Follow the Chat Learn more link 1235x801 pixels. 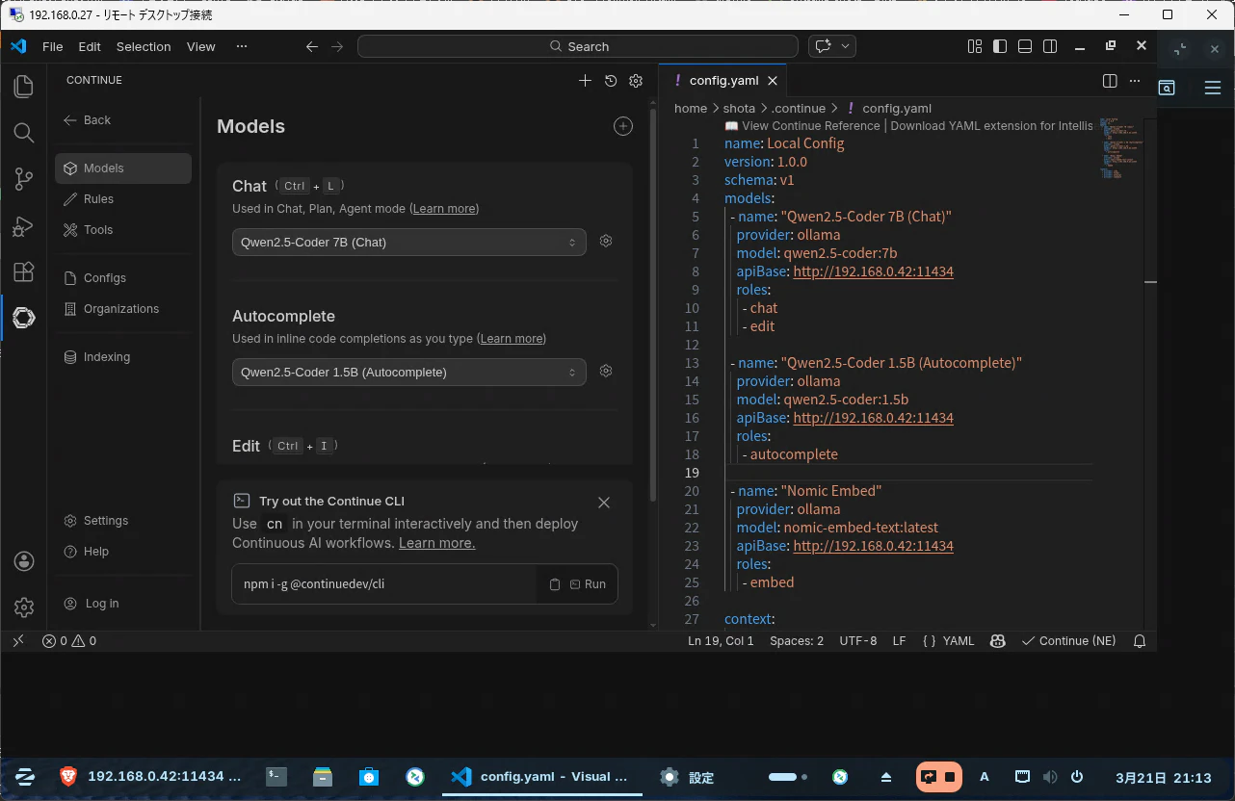coord(444,209)
